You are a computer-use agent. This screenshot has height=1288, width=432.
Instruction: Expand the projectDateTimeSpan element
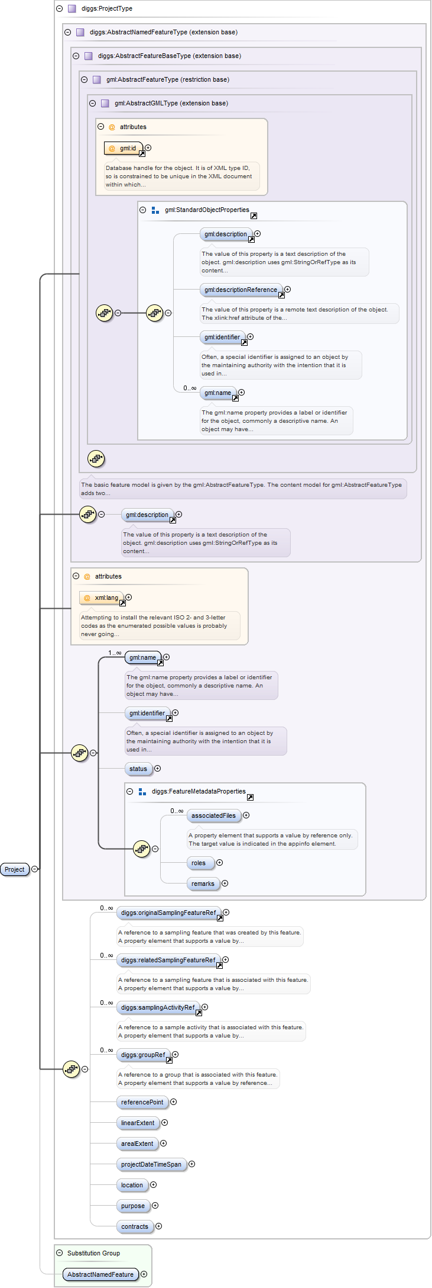pyautogui.click(x=191, y=1164)
